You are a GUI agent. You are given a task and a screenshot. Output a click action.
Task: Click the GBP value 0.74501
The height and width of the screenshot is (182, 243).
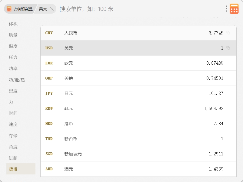point(215,78)
